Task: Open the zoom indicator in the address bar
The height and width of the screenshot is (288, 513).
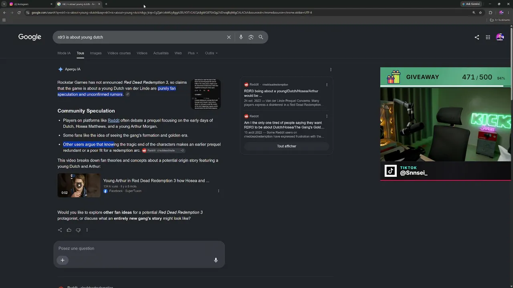Action: (x=474, y=12)
